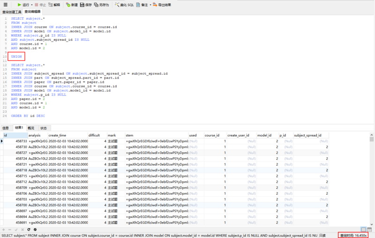375x238 pixels.
Task: Open the 信息 results tab
Action: point(6,128)
